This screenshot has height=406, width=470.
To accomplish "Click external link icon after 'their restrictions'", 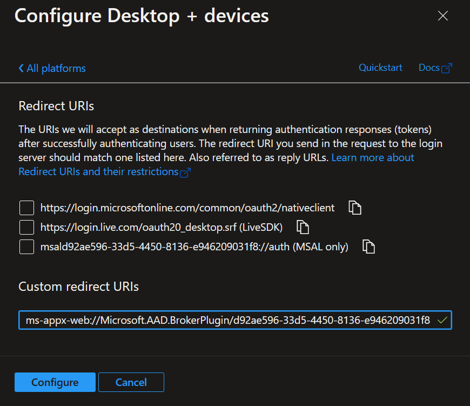I will click(x=185, y=172).
